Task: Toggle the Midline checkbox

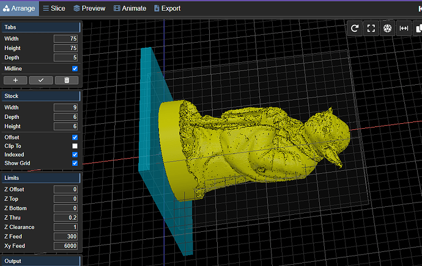Action: click(75, 68)
